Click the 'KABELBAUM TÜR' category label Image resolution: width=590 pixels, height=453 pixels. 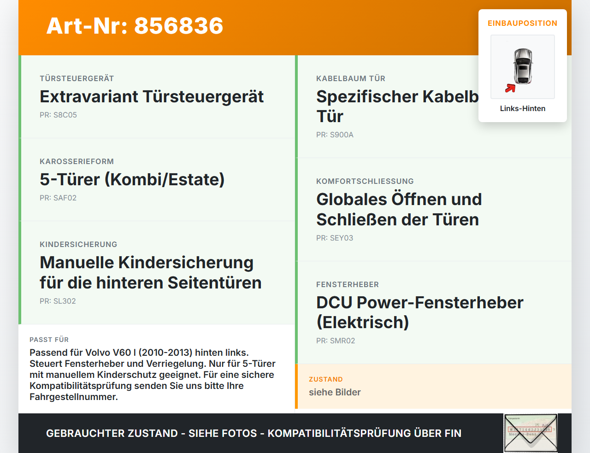[x=351, y=78]
